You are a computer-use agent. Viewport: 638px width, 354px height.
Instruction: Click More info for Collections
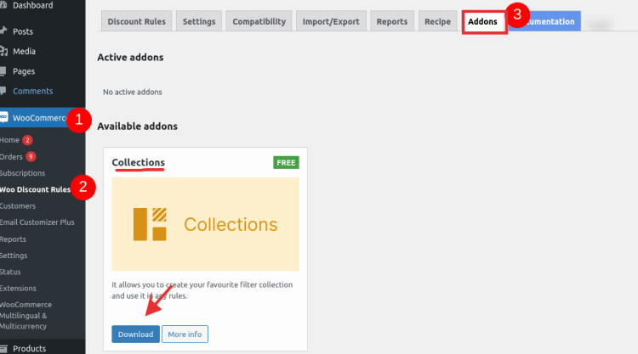tap(185, 334)
